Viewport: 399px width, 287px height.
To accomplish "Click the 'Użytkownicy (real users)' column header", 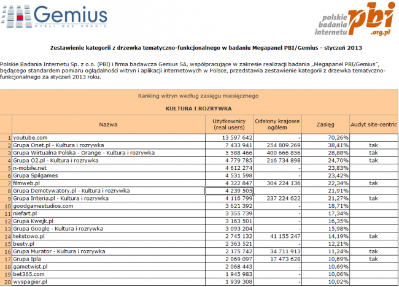I will (229, 124).
